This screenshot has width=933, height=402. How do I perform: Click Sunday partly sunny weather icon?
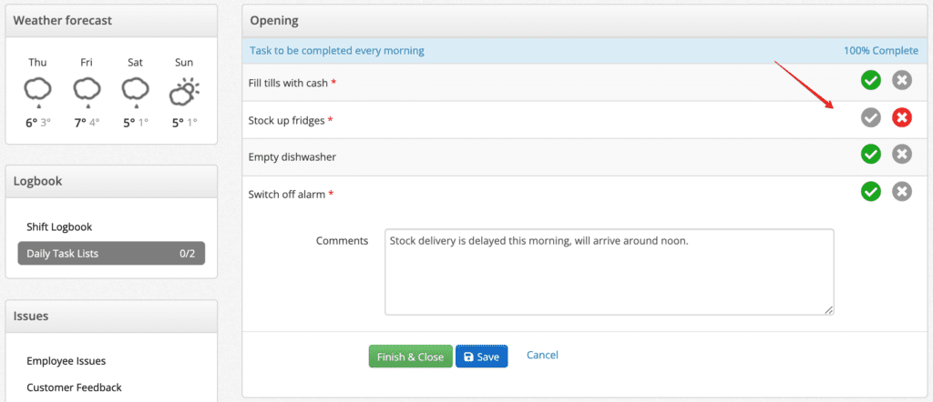tap(184, 93)
